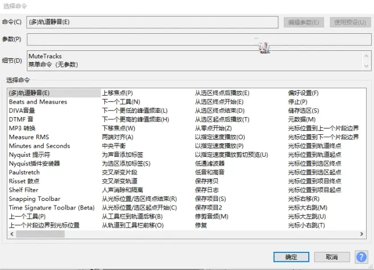374x270 pixels.
Task: Select the 低通滤波器 command
Action: coord(210,164)
